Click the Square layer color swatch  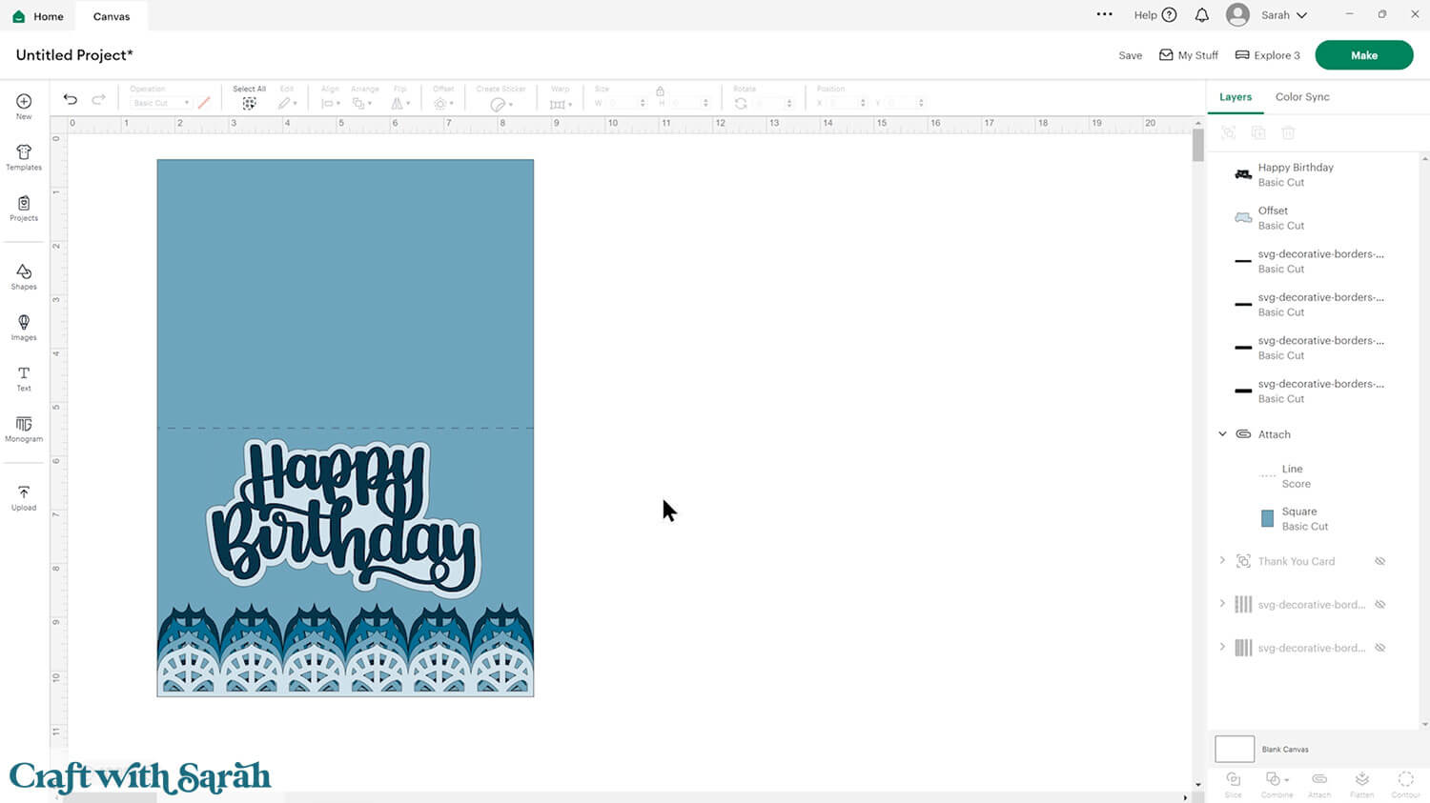tap(1267, 519)
